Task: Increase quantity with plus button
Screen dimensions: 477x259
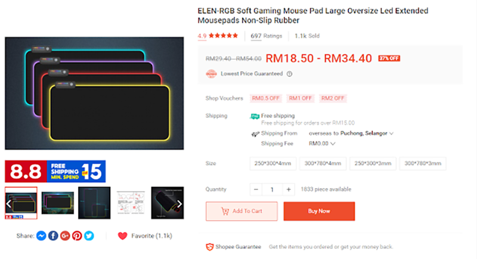Action: 289,189
